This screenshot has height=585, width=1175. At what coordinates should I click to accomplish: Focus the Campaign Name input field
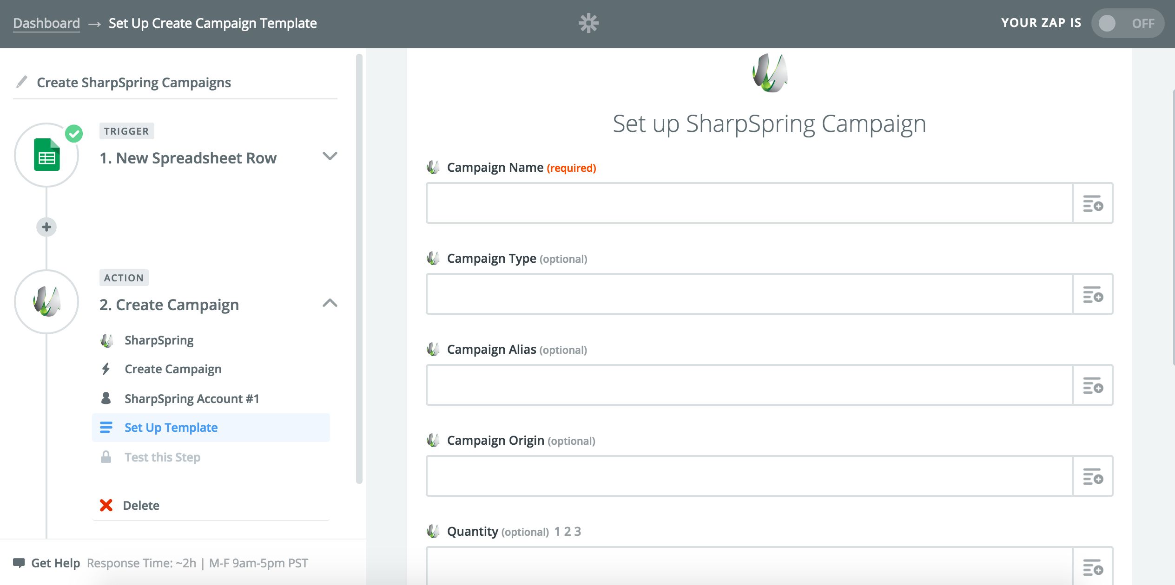click(x=749, y=203)
